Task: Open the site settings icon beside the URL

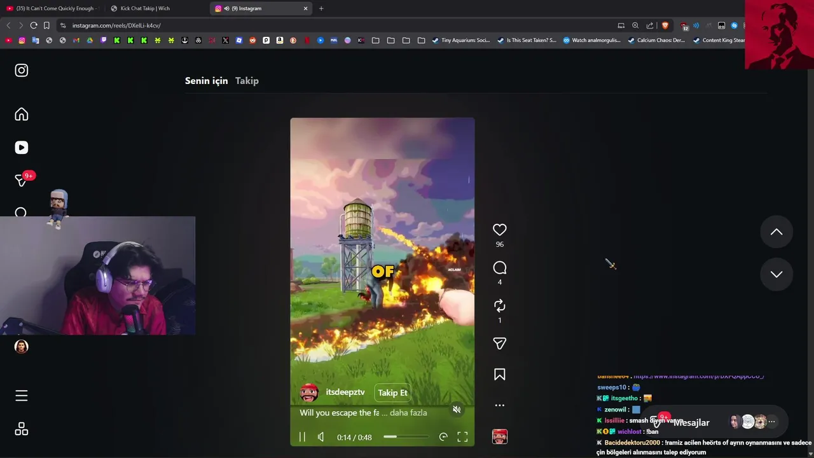Action: click(63, 25)
